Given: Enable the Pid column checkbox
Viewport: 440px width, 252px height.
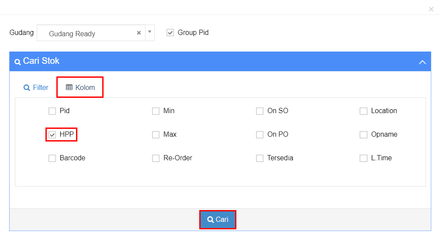Looking at the screenshot, I should click(52, 111).
